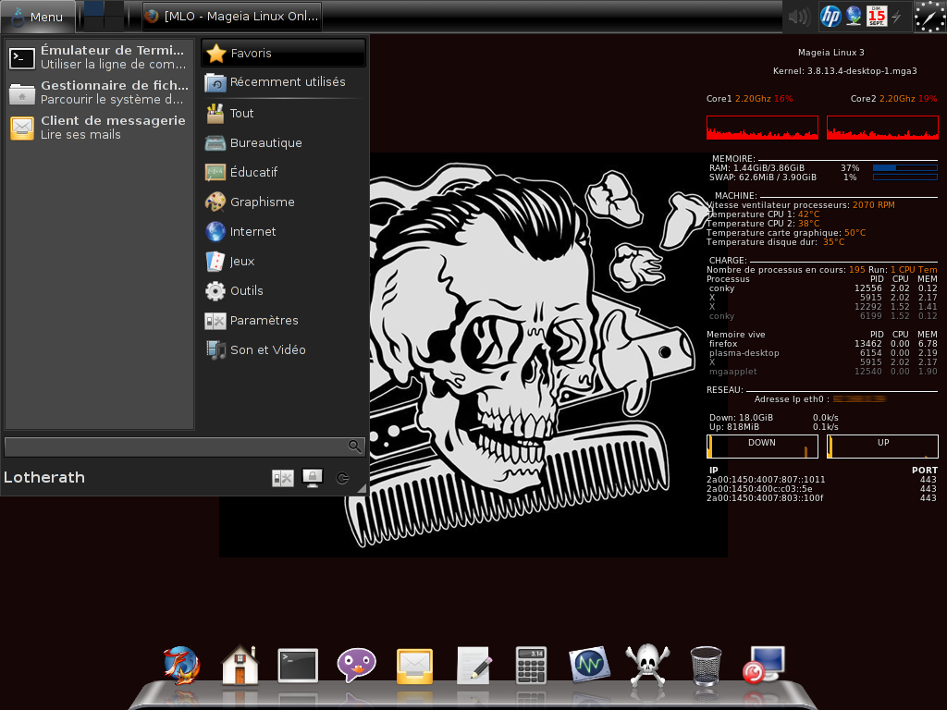Screen dimensions: 947x710
Task: Click the volume speaker icon in panel
Action: pos(799,17)
